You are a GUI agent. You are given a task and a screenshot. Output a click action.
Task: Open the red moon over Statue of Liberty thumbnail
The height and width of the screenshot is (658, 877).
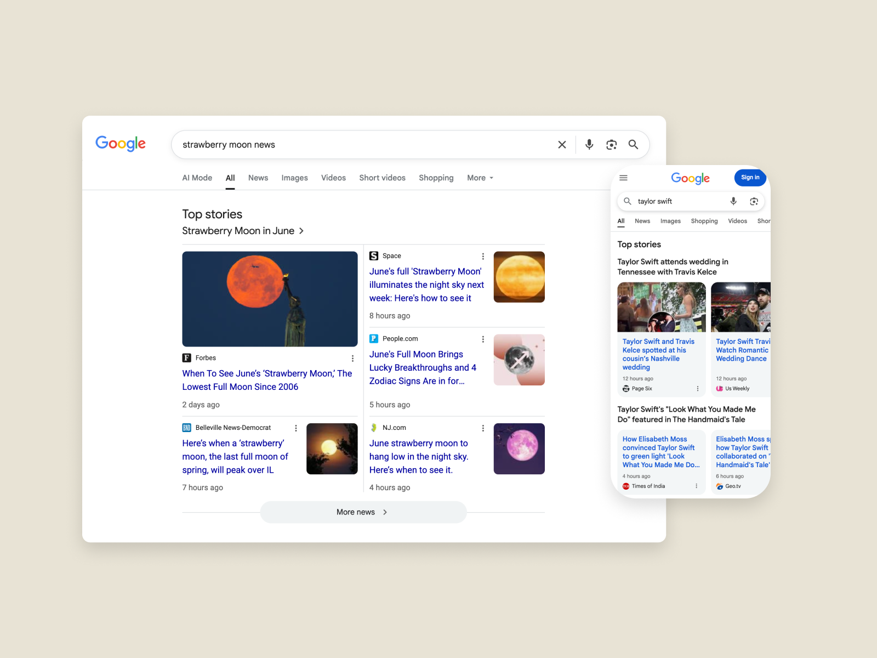(x=270, y=299)
